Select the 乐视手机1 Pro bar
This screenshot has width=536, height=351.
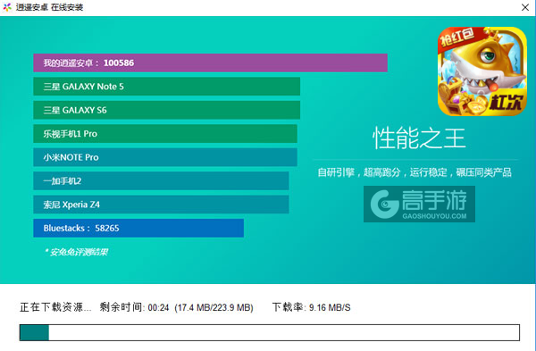pos(165,134)
